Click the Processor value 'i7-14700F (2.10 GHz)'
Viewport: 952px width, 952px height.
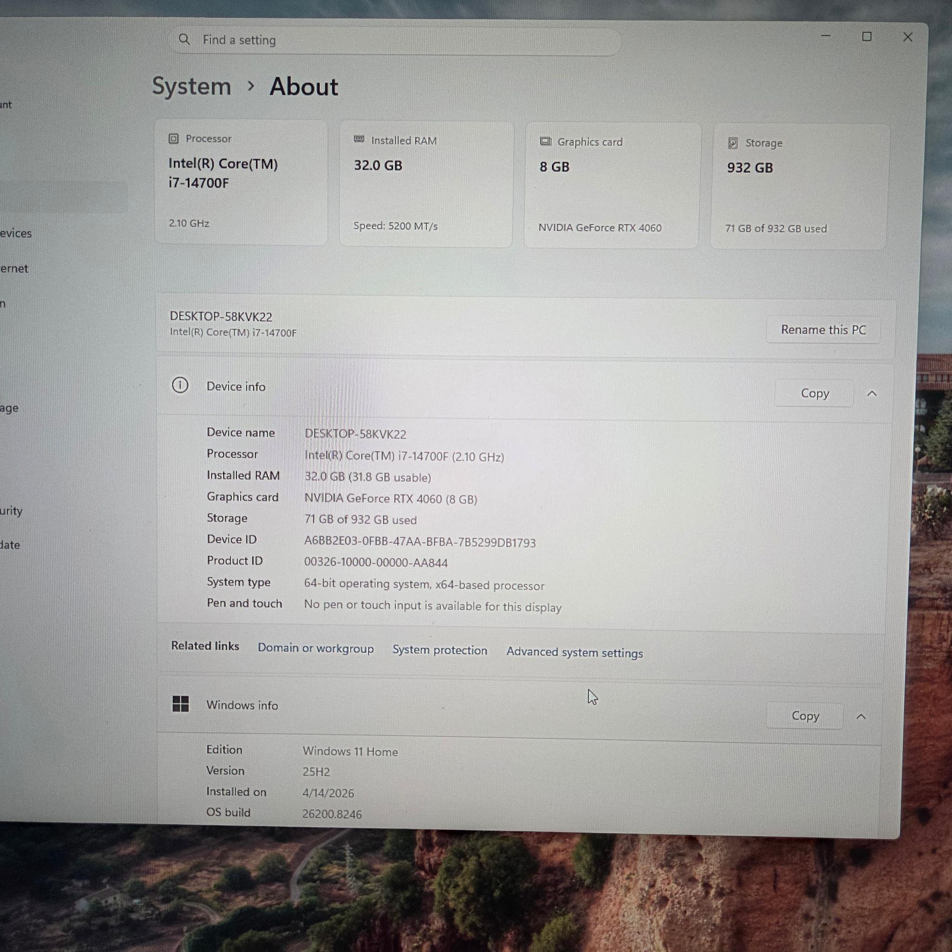(404, 456)
